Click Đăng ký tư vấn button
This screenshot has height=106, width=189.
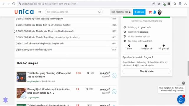pyautogui.click(x=146, y=71)
